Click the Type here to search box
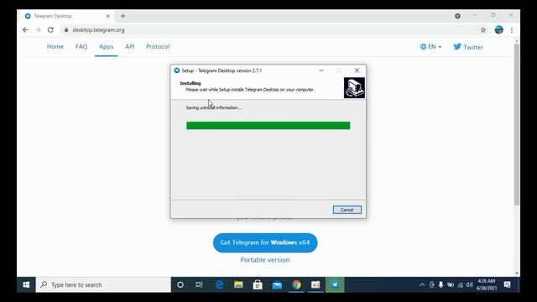Image resolution: width=537 pixels, height=302 pixels. 103,284
